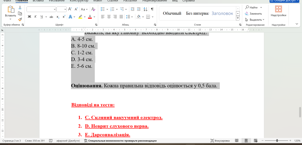Decrease paragraph indent
The image size is (302, 145).
[132, 9]
